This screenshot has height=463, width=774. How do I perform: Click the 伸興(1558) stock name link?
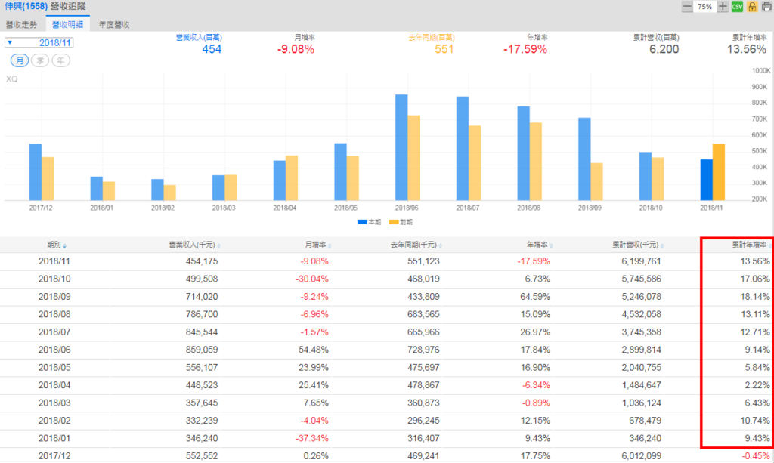pos(26,6)
